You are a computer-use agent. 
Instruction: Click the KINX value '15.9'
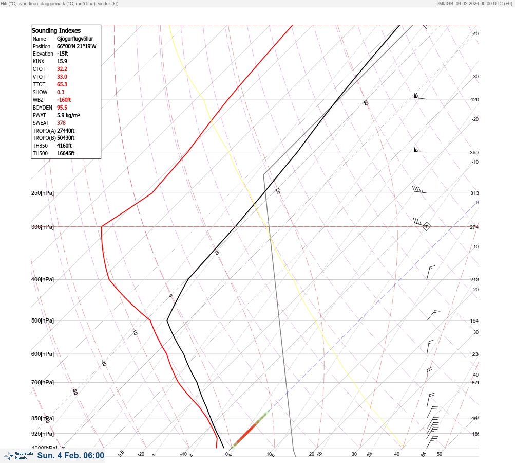tap(62, 61)
